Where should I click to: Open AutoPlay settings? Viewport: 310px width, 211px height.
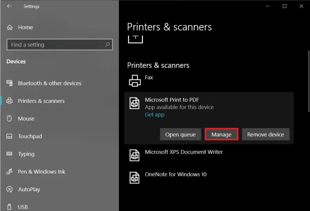click(29, 189)
